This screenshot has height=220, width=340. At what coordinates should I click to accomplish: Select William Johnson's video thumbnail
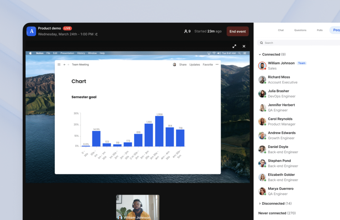[138, 207]
